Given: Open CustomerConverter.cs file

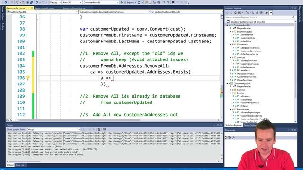Looking at the screenshot, I should [x=250, y=51].
